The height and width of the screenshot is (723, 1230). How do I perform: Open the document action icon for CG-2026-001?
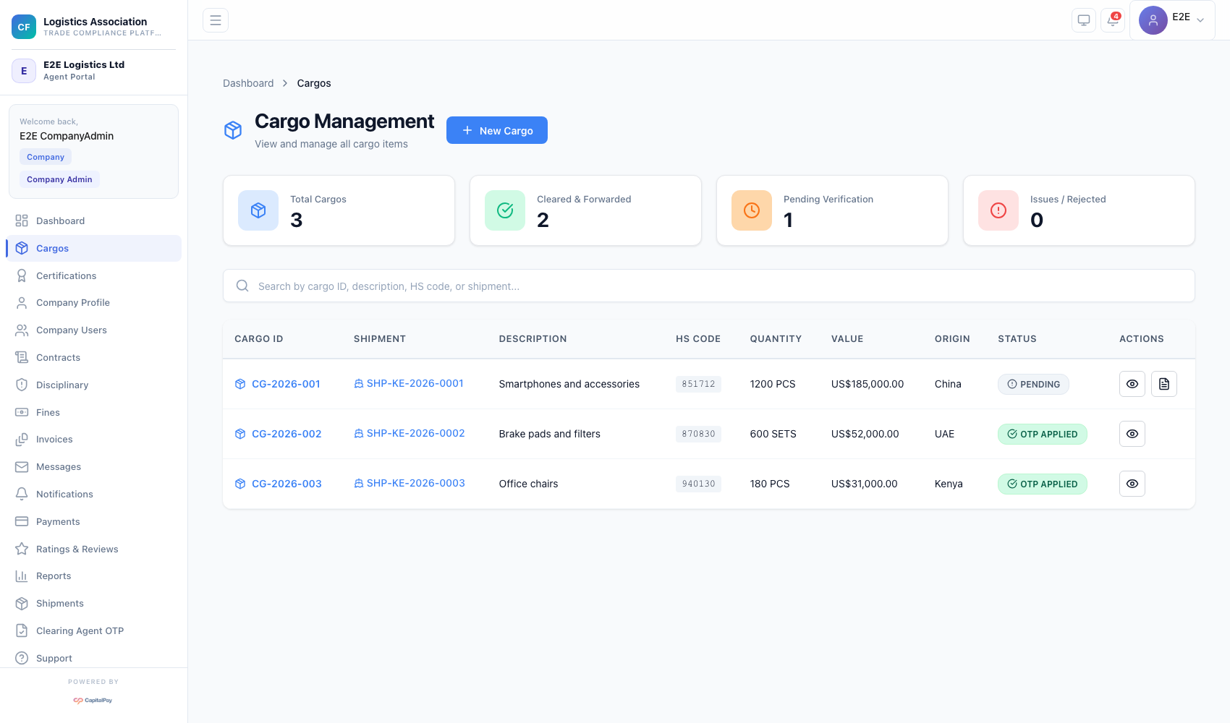1163,384
